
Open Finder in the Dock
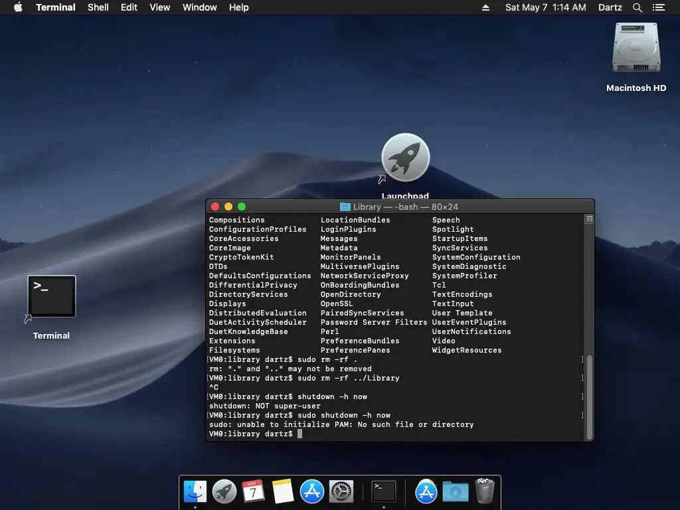click(x=195, y=492)
